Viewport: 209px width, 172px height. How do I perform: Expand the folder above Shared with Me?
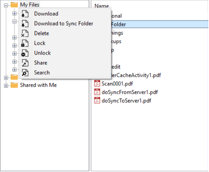click(x=6, y=77)
